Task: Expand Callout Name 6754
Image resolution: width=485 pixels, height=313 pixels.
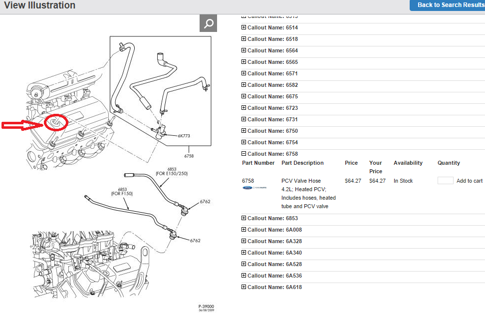Action: pyautogui.click(x=243, y=142)
